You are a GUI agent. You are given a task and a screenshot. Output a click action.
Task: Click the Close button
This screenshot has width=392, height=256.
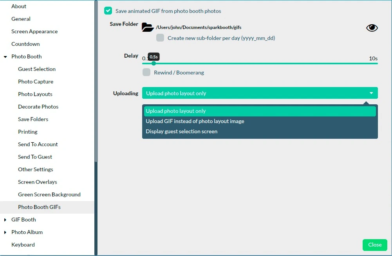[x=375, y=245]
